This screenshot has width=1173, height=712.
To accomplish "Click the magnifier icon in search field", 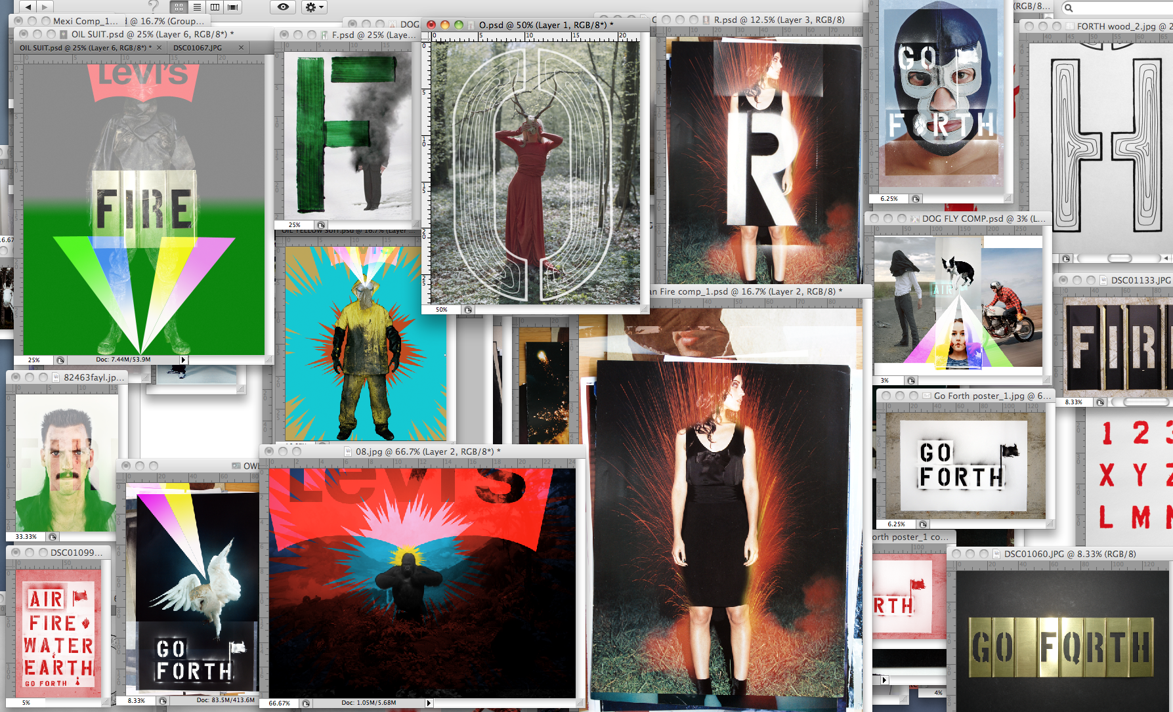I will 1069,8.
